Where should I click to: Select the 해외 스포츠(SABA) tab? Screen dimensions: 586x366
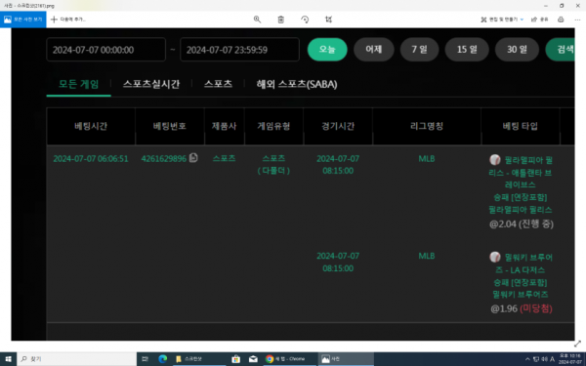click(x=297, y=84)
